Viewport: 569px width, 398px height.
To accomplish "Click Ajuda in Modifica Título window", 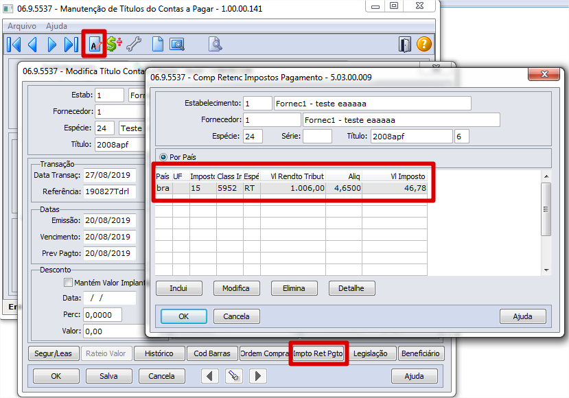I will tap(415, 376).
